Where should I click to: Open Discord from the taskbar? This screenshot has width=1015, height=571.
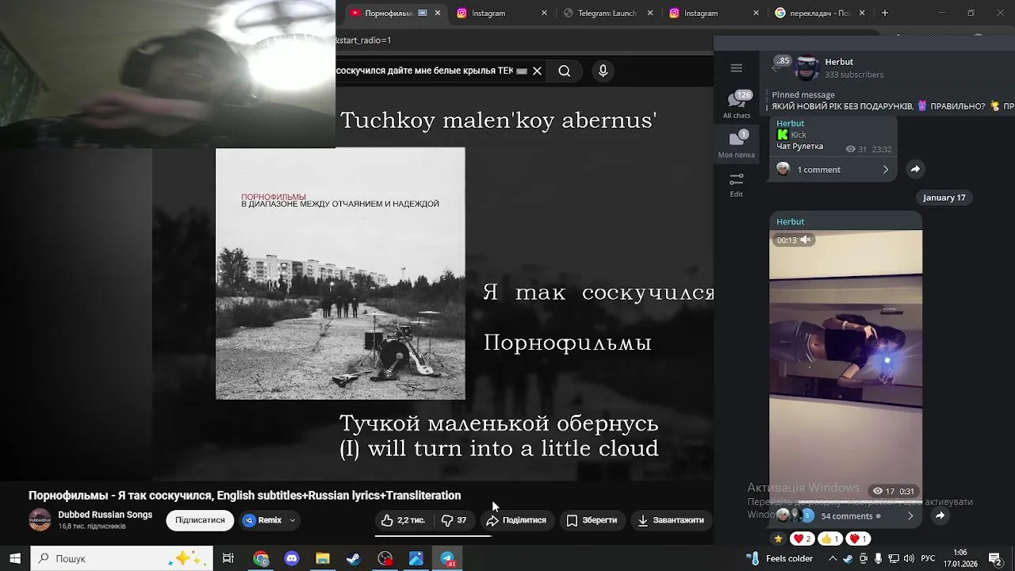coord(292,558)
